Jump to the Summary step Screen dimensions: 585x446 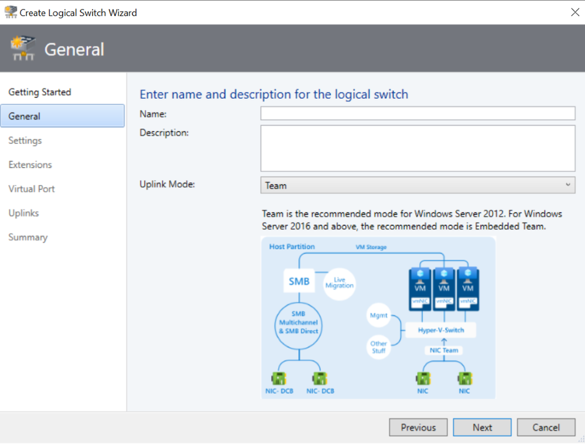click(28, 238)
